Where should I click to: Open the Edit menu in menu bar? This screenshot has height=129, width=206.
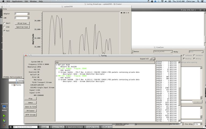(26, 1)
